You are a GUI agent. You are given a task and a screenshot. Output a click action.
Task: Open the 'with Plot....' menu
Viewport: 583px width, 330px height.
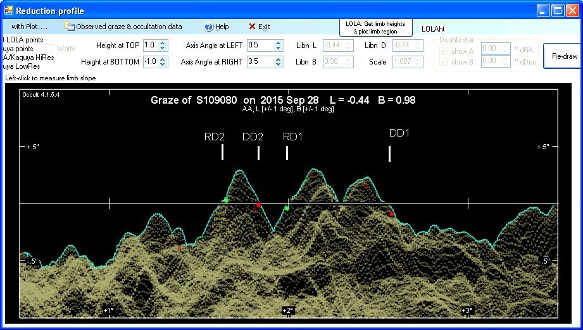[29, 27]
